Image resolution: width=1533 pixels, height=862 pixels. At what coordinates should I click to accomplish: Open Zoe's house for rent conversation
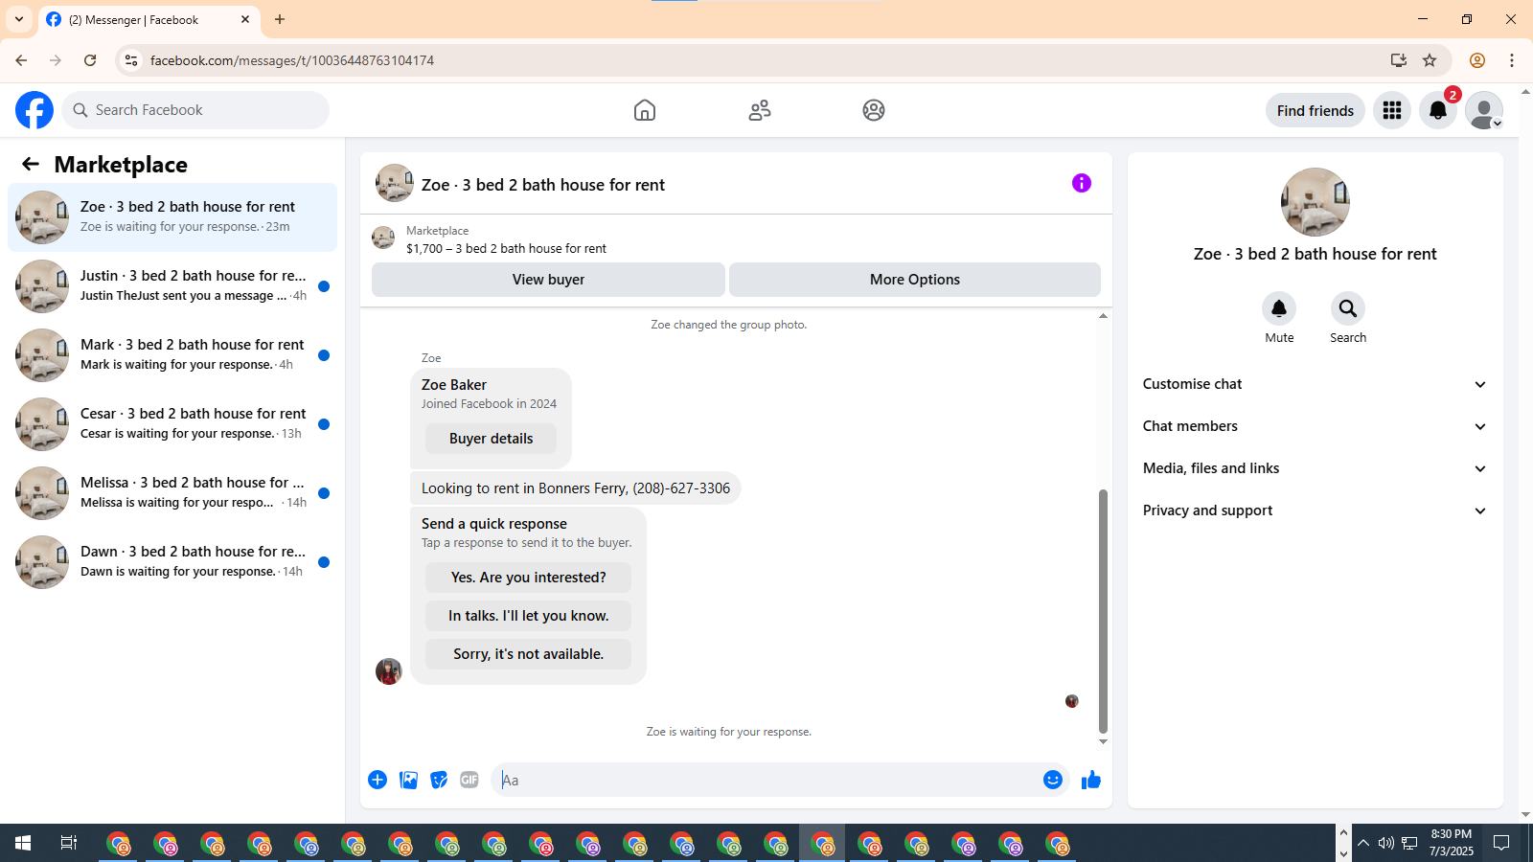tap(172, 217)
